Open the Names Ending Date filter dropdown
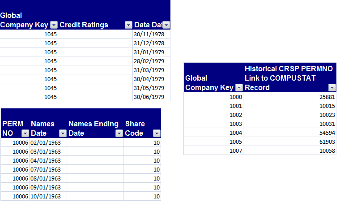 pyautogui.click(x=119, y=133)
